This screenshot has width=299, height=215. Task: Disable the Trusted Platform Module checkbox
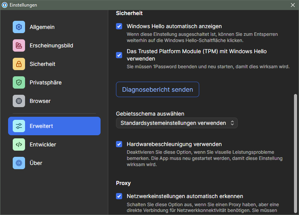119,55
